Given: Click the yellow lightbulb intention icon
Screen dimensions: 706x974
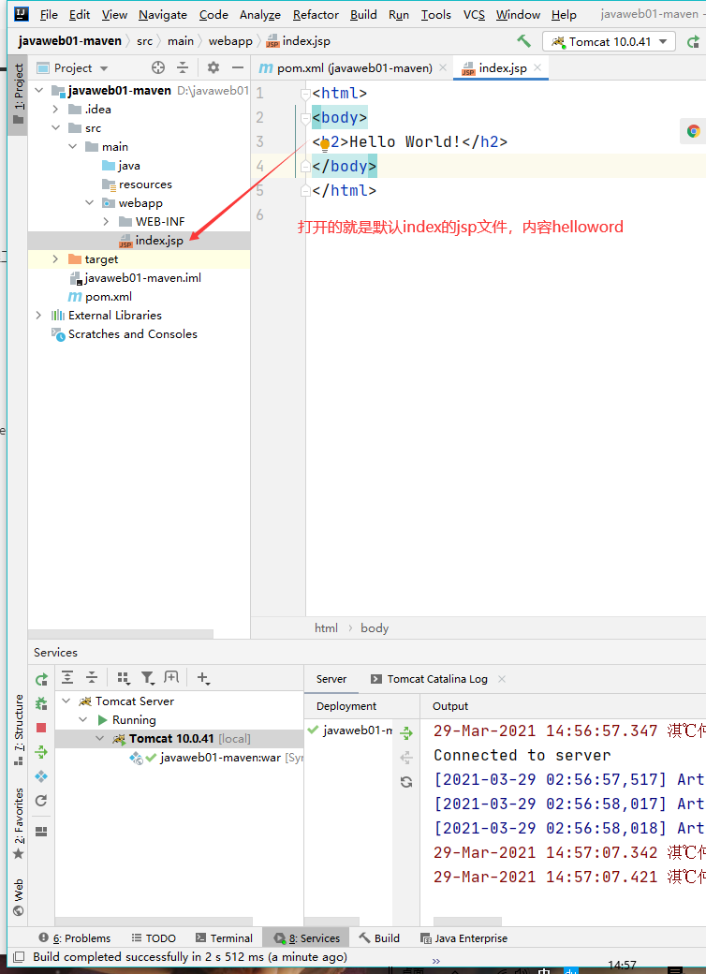Looking at the screenshot, I should 325,145.
